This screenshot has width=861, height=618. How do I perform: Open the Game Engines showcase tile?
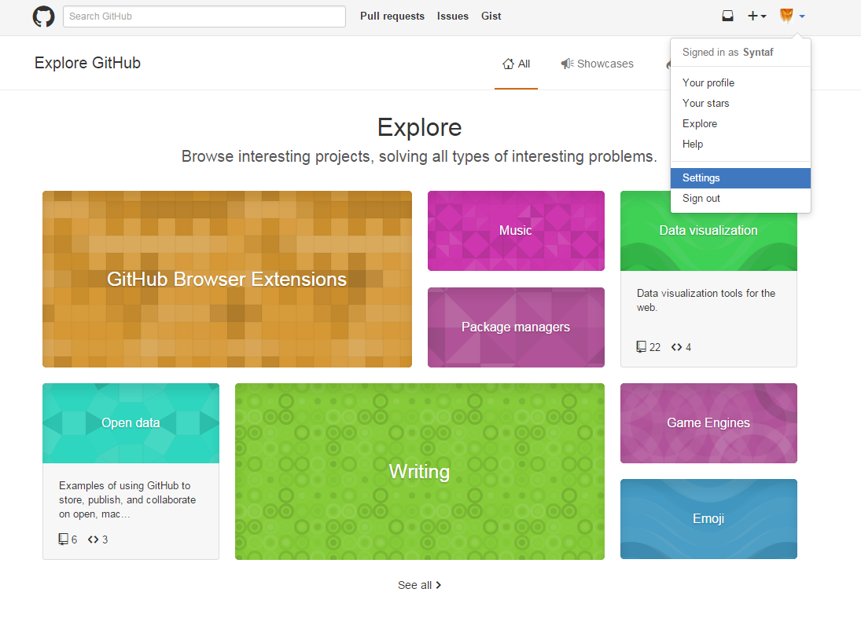[708, 422]
